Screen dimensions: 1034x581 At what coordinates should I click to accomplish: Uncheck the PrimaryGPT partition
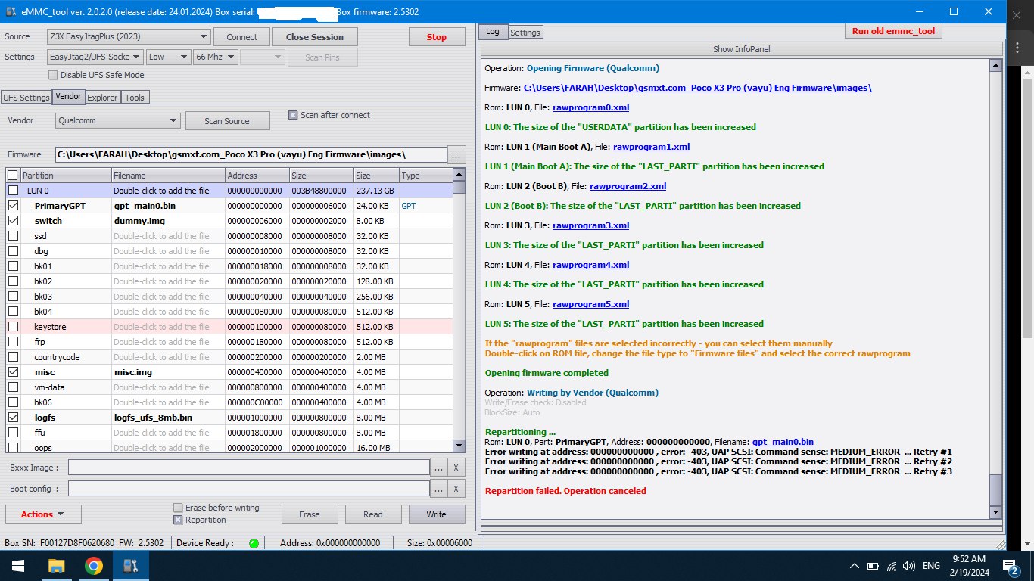pyautogui.click(x=13, y=206)
